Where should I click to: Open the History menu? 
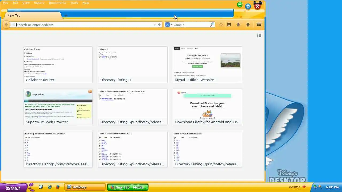(39, 3)
